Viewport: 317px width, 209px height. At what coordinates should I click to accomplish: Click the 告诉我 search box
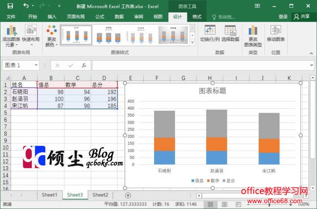tap(223, 17)
